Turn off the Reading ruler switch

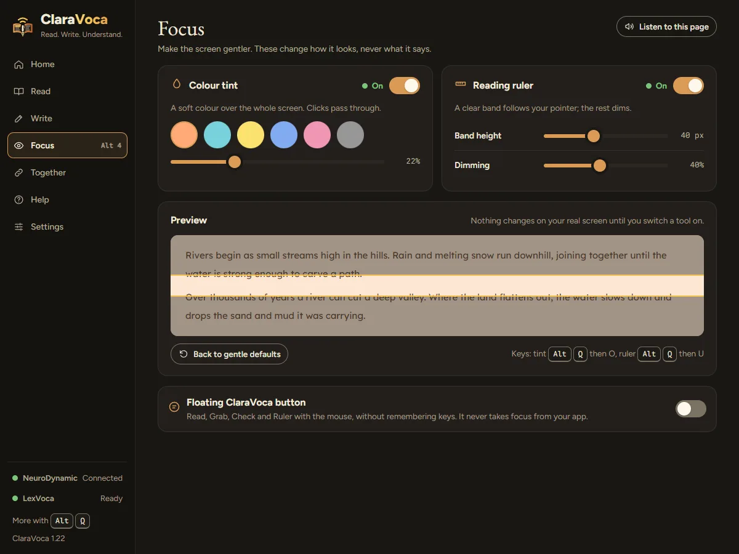(x=689, y=86)
